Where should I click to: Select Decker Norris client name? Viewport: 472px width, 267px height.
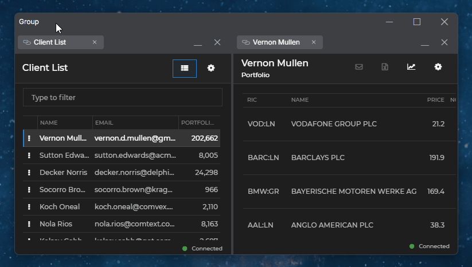(63, 172)
